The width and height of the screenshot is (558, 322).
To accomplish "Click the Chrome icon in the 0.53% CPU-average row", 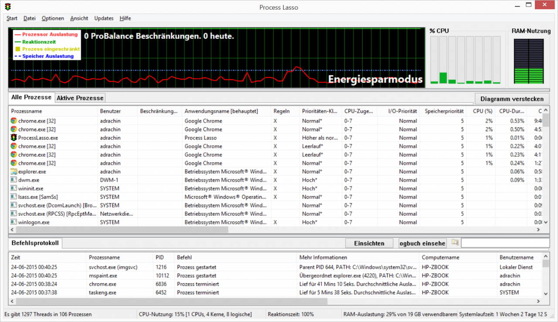I will (x=14, y=121).
